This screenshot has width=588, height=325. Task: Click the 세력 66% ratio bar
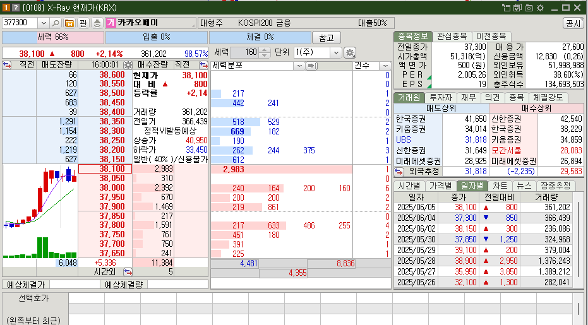[53, 37]
